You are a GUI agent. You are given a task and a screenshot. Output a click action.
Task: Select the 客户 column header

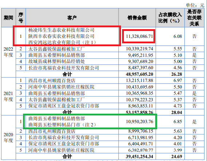72,17
